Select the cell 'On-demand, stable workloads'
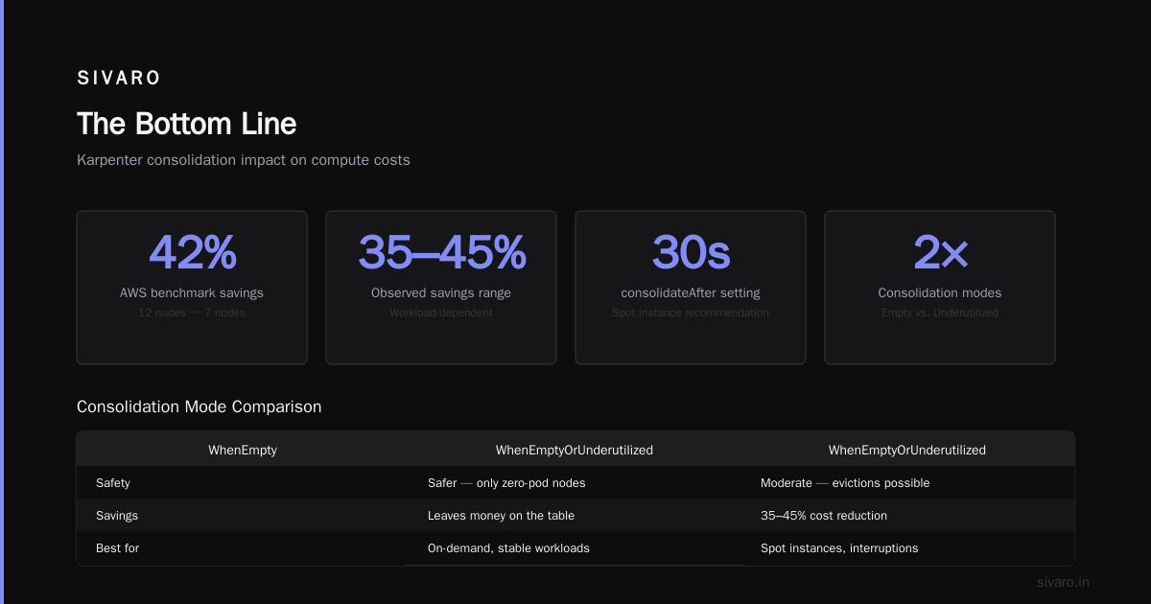Image resolution: width=1151 pixels, height=604 pixels. 508,548
